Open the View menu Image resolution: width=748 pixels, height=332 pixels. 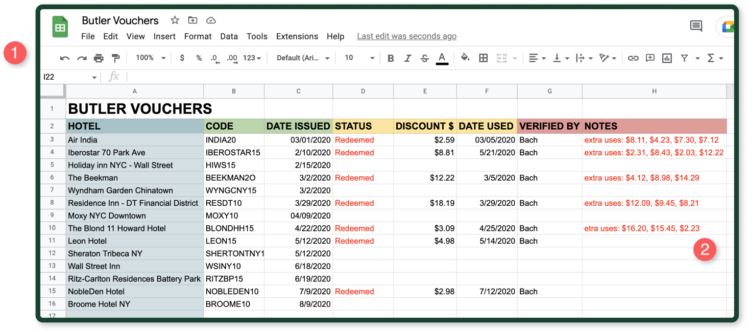coord(136,36)
